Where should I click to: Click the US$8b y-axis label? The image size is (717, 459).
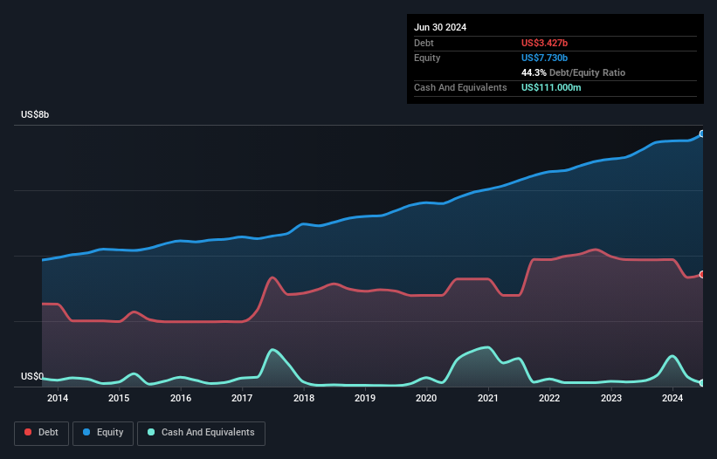[35, 114]
